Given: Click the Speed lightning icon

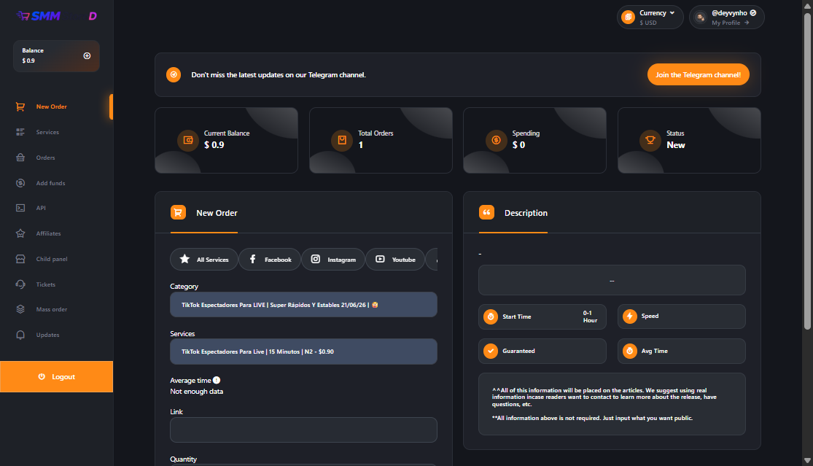Looking at the screenshot, I should point(629,317).
